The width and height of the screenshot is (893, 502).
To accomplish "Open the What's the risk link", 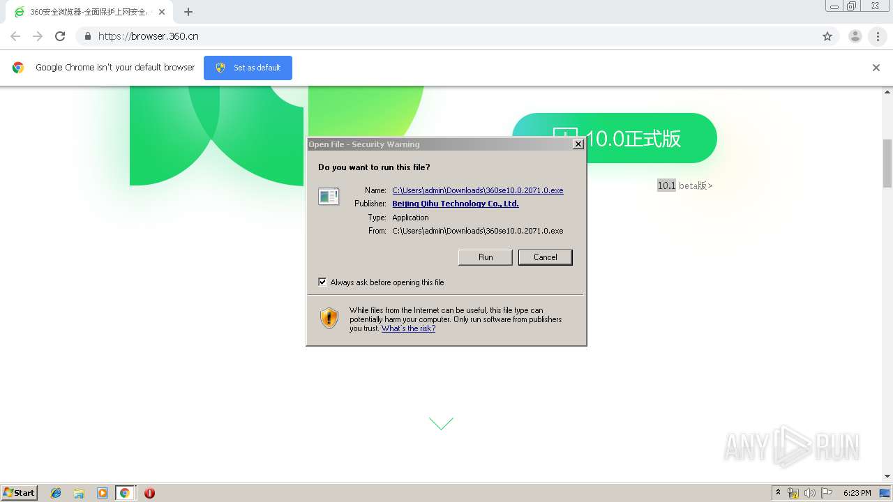I will tap(408, 328).
